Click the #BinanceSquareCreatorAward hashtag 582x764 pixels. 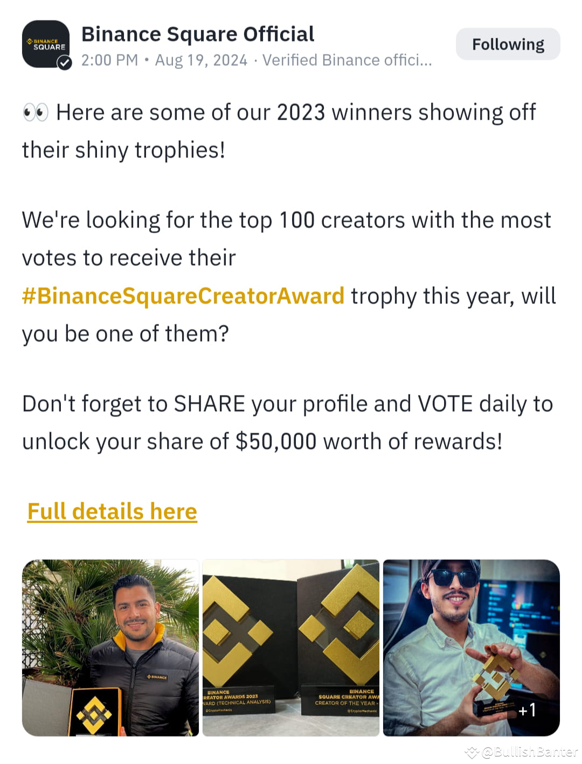pyautogui.click(x=183, y=296)
